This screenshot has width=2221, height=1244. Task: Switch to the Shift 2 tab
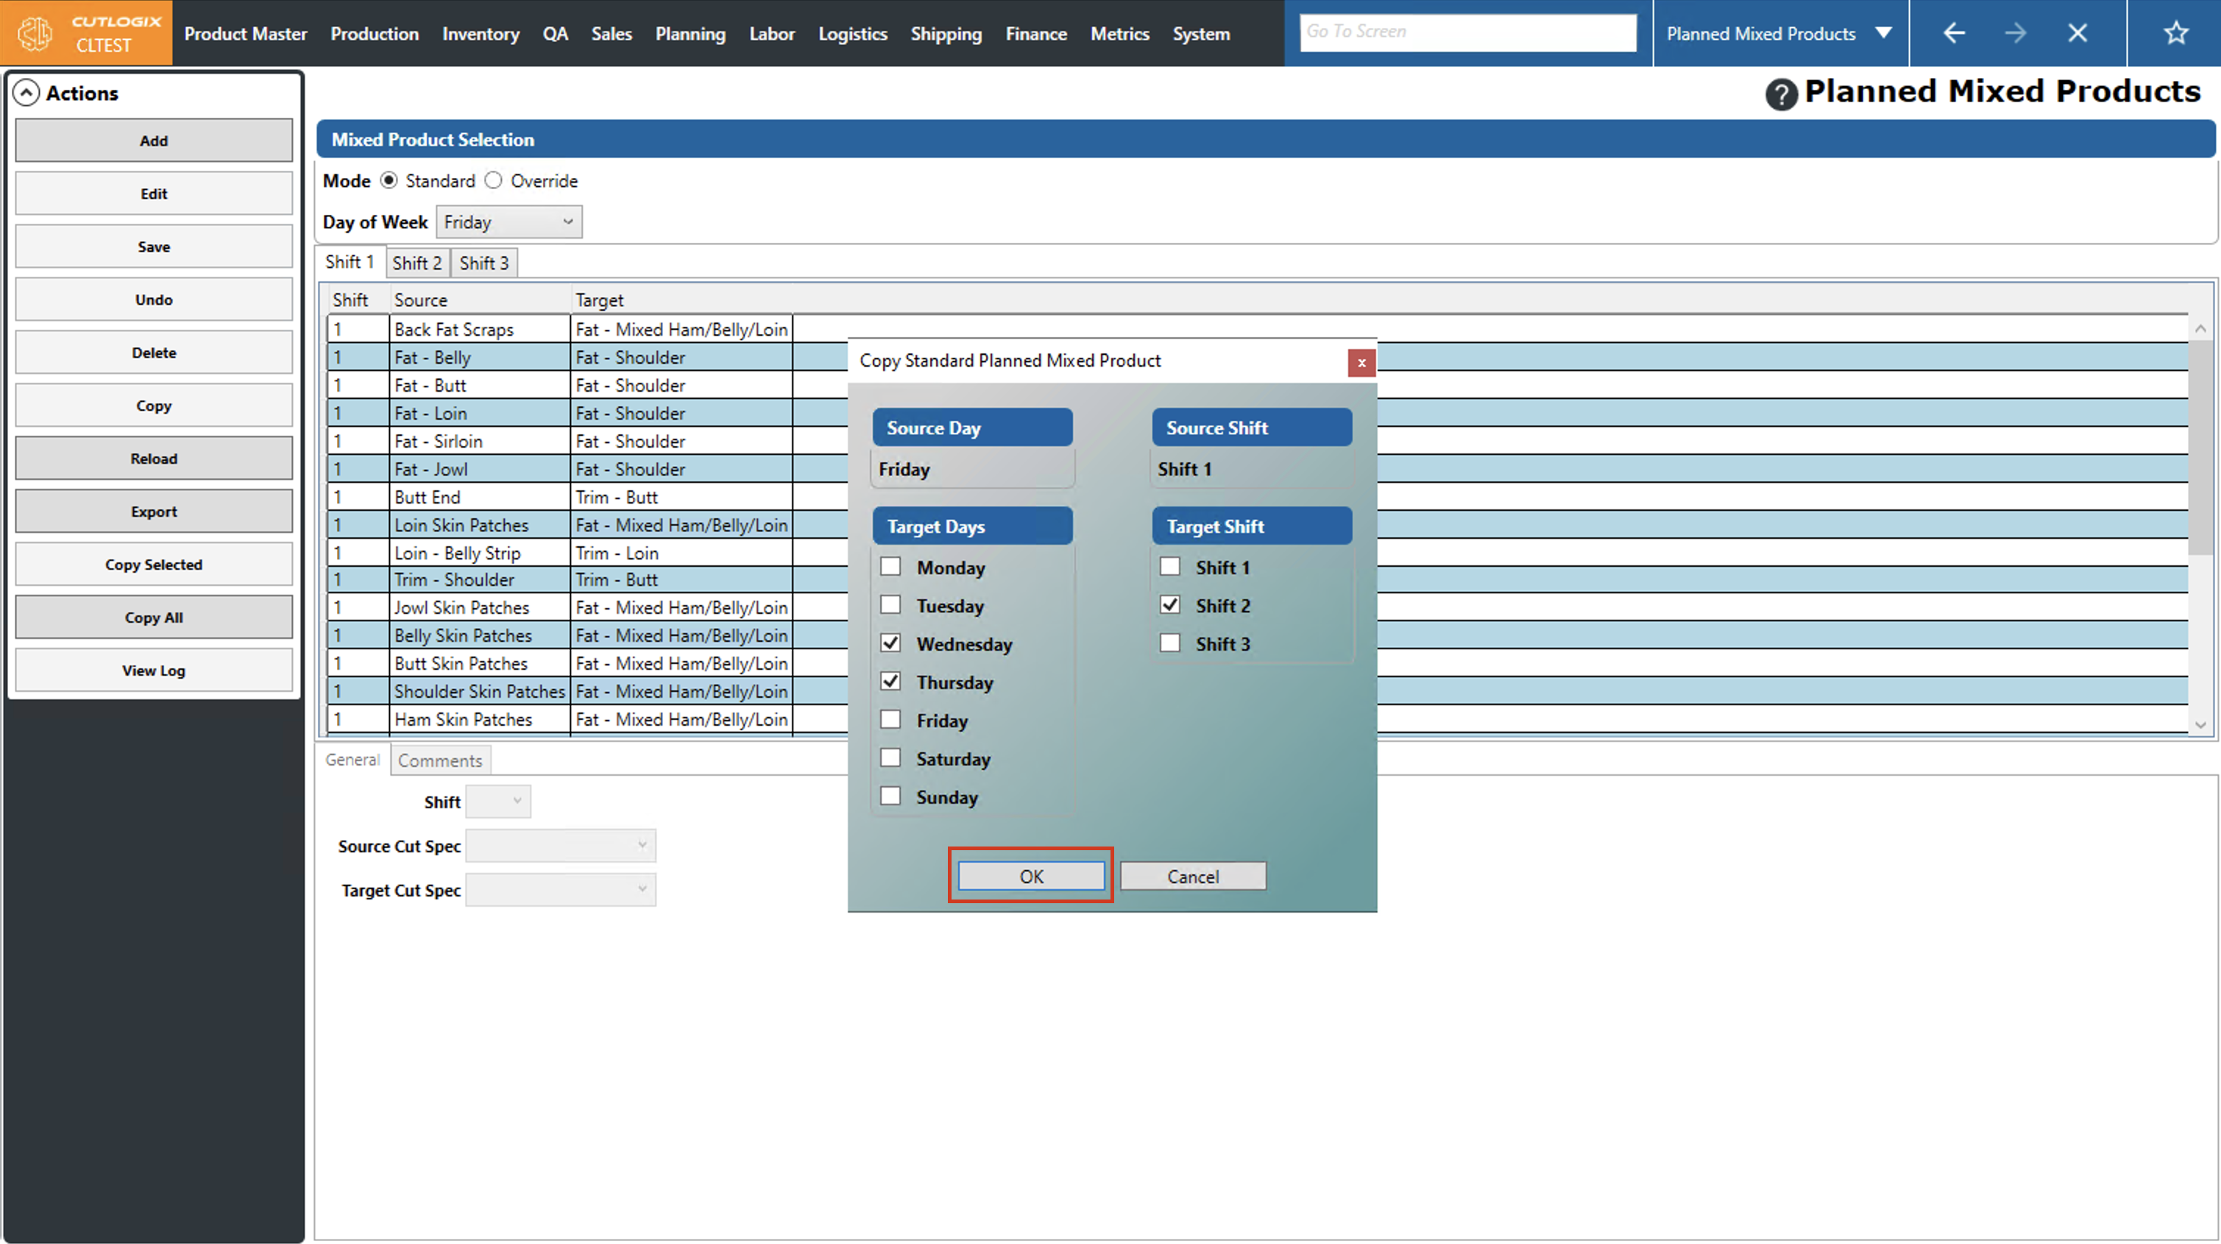417,263
